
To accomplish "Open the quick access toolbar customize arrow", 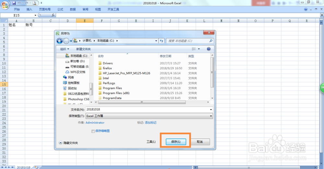I will pos(41,3).
